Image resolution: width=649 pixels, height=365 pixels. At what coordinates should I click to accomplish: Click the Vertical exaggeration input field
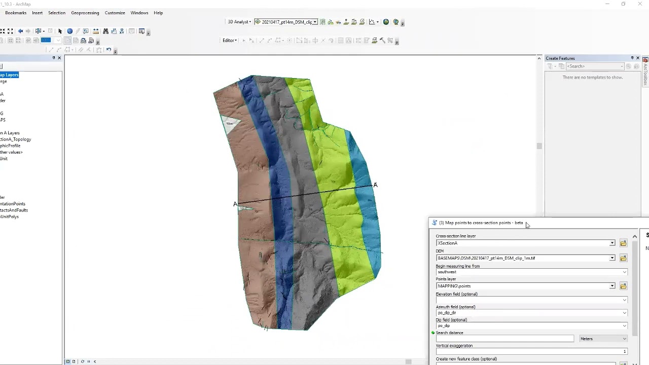532,351
